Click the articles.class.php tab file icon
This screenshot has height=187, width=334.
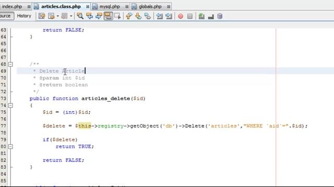coord(37,7)
